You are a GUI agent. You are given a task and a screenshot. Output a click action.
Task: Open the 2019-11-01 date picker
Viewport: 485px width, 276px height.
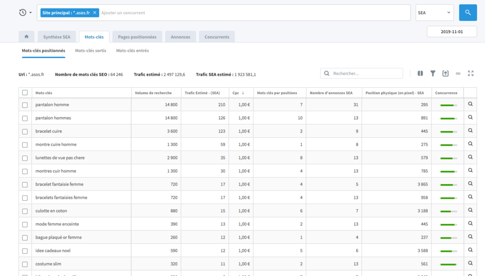point(451,32)
